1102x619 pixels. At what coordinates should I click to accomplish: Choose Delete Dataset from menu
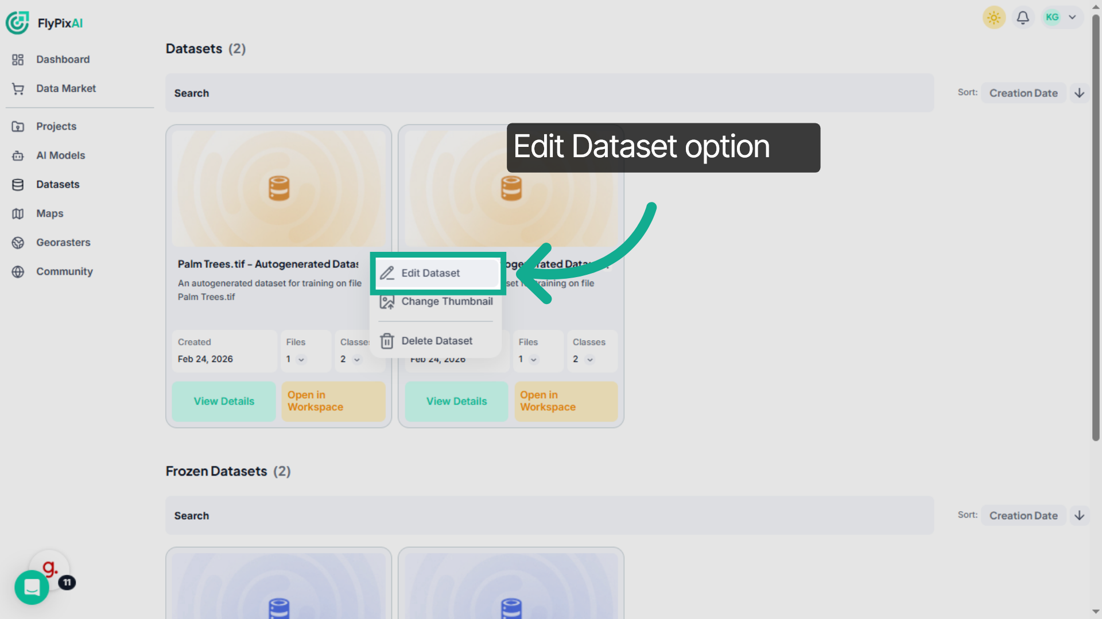coord(437,341)
